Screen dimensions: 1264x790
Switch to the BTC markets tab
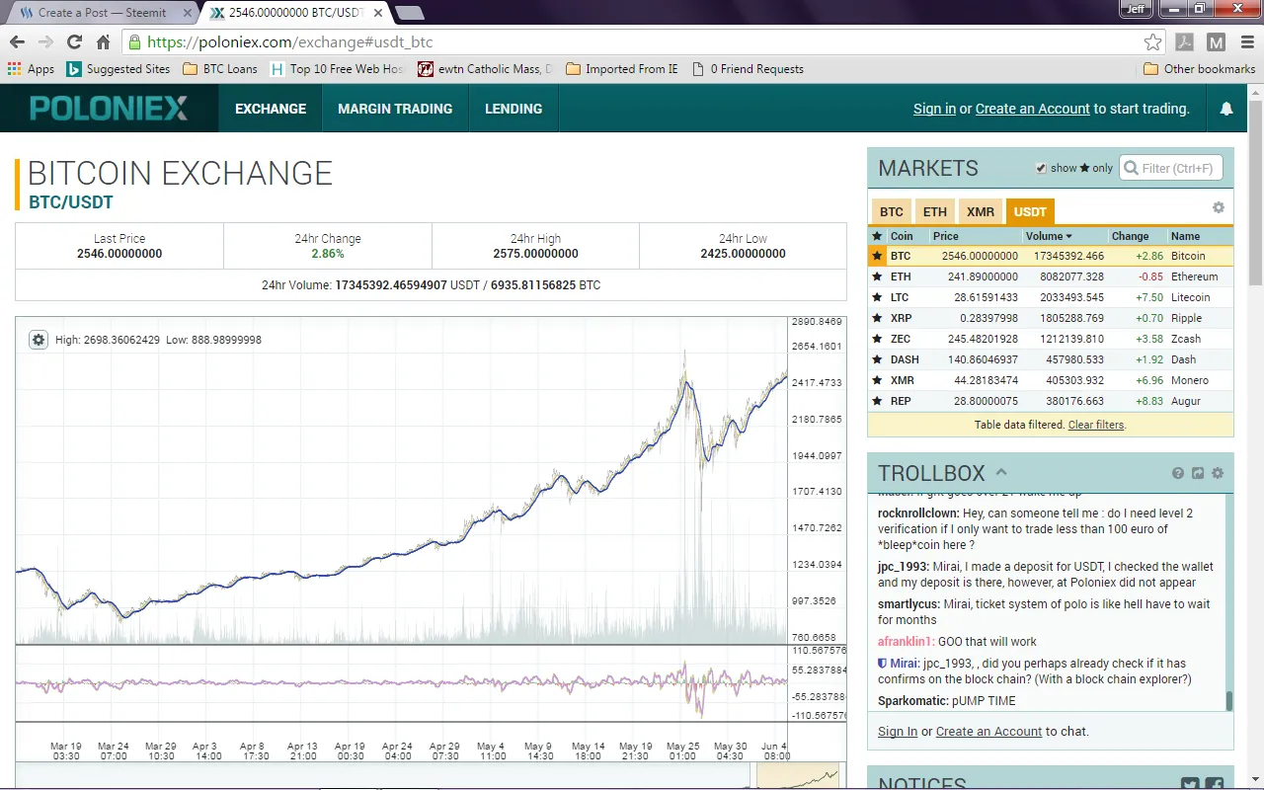pos(892,211)
